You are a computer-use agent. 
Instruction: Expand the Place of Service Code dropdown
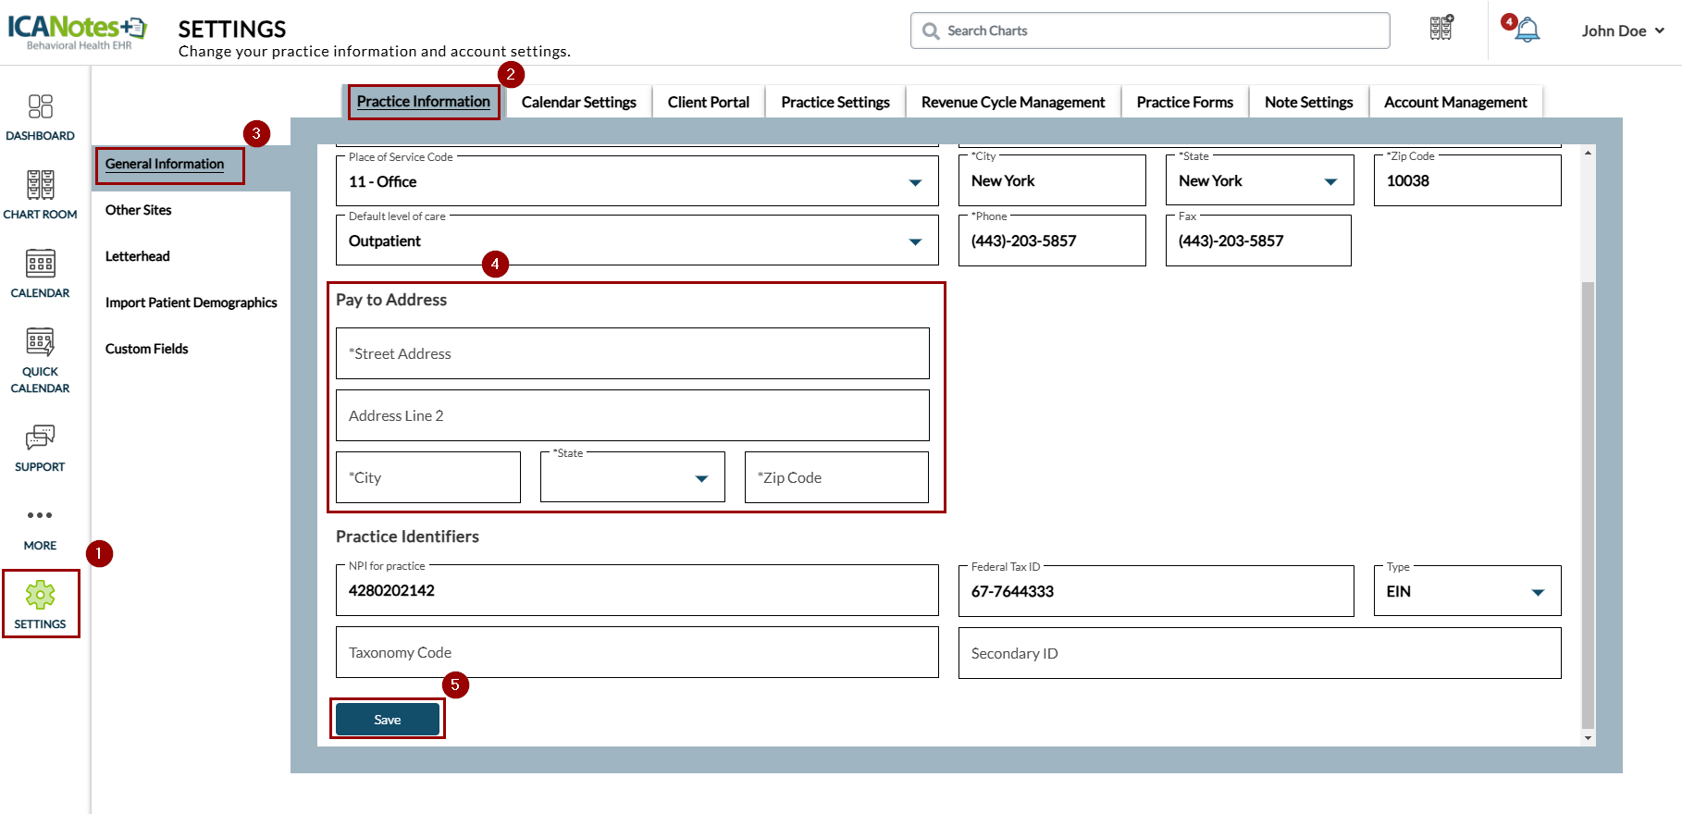point(914,182)
